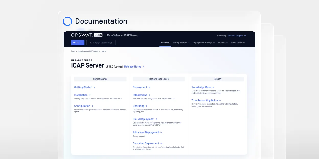Open the Troubleshooting Guide link
319x159 pixels.
[x=206, y=100]
